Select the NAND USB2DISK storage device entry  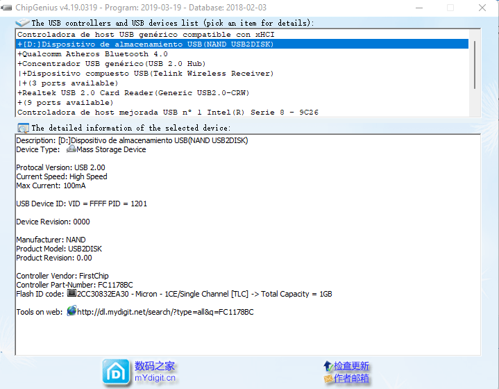tap(146, 44)
